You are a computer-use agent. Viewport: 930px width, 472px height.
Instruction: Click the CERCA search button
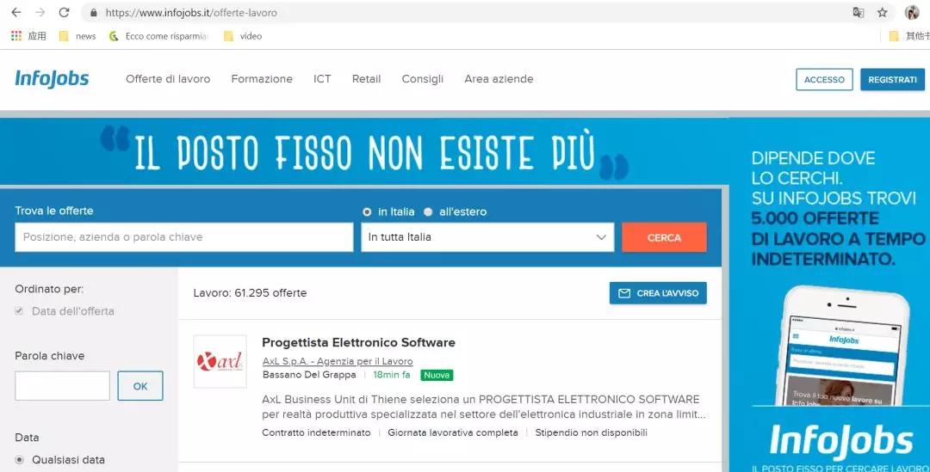(664, 237)
